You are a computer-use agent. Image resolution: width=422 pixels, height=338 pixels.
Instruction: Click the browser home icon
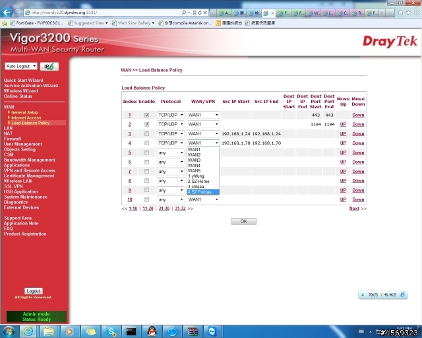click(400, 13)
